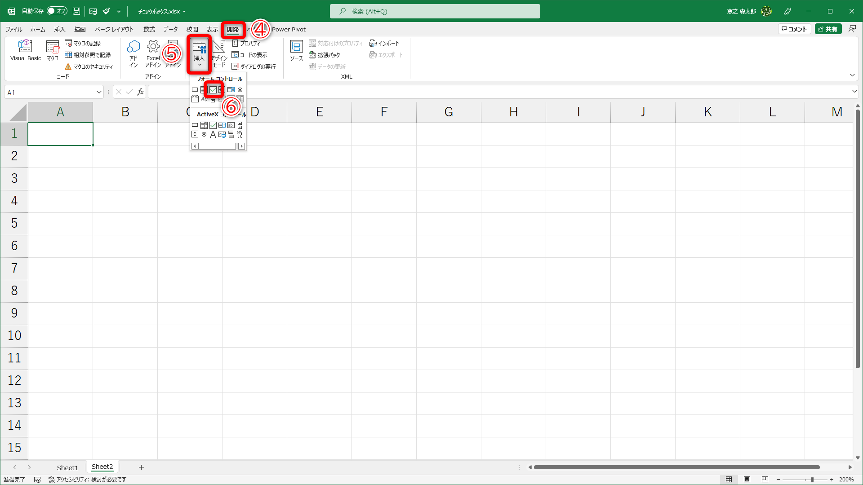The image size is (863, 485).
Task: Insert Form Control check box
Action: coord(213,90)
